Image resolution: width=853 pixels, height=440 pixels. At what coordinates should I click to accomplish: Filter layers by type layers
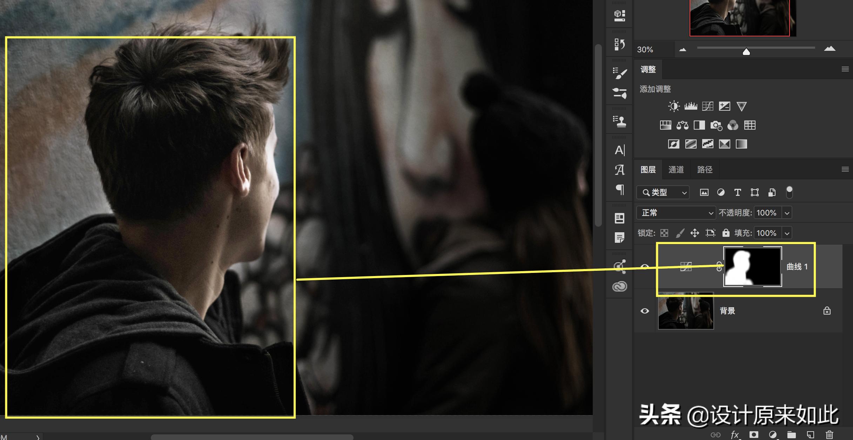tap(738, 192)
